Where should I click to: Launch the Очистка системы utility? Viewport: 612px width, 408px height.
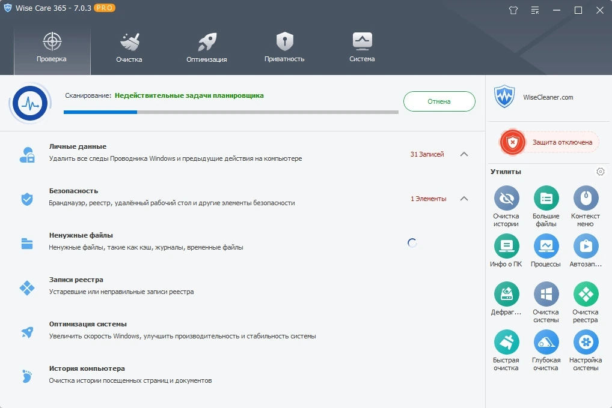click(x=546, y=302)
